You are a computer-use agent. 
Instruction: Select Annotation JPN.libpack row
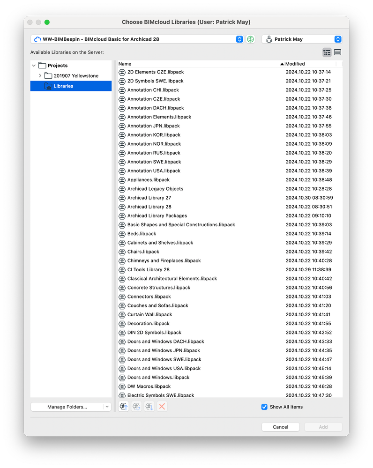click(230, 126)
